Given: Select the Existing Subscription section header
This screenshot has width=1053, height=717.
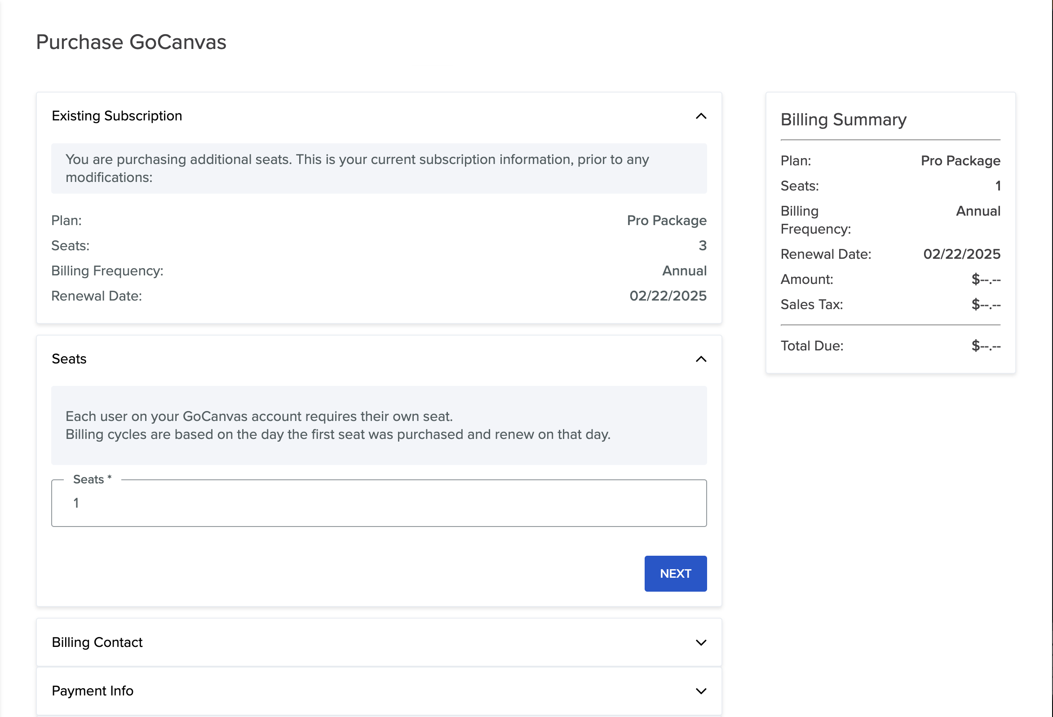Looking at the screenshot, I should tap(117, 115).
